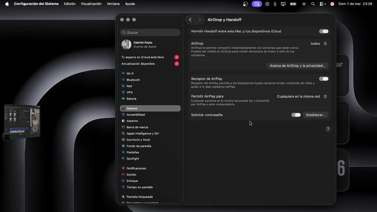Select Bluetooth icon in sidebar

tap(123, 80)
